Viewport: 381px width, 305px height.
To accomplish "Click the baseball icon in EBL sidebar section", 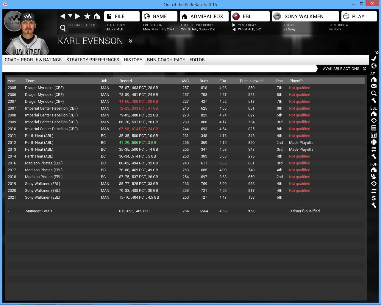I will (x=374, y=142).
